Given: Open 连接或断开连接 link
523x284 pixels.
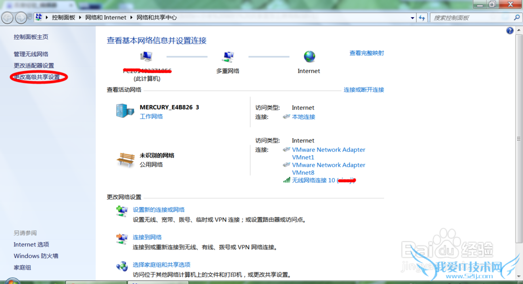Looking at the screenshot, I should pos(363,90).
